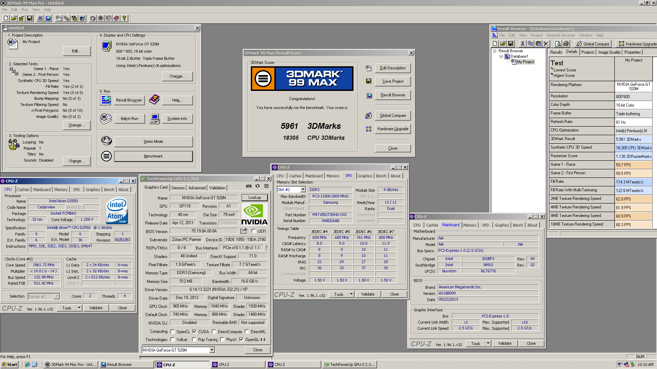
Task: Click the Demo Mode toolbar icon
Action: pyautogui.click(x=93, y=18)
